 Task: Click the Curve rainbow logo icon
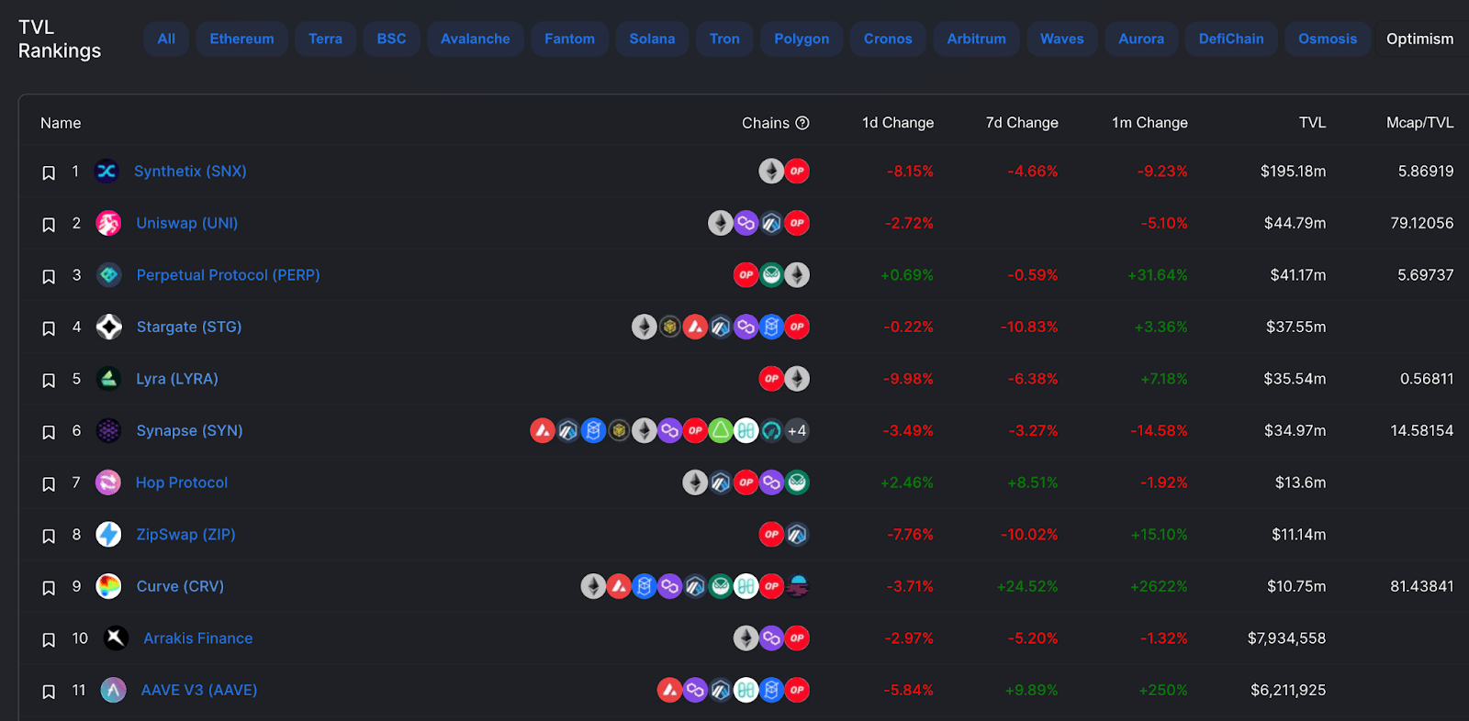pos(108,586)
